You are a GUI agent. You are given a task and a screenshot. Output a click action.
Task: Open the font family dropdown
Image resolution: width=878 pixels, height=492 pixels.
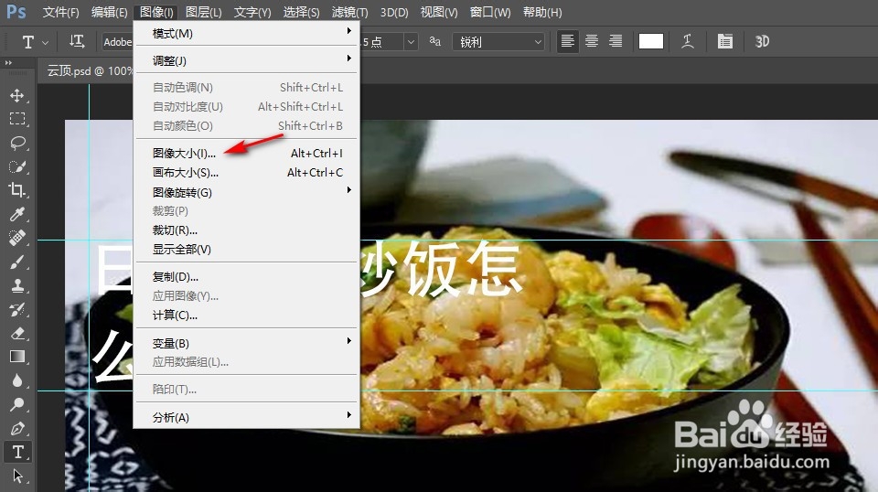click(x=118, y=42)
